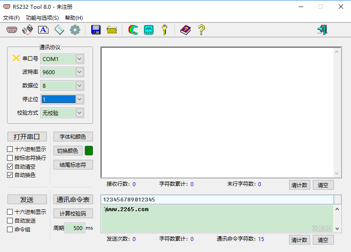Open the 文件(F) menu
351x252 pixels.
[11, 18]
